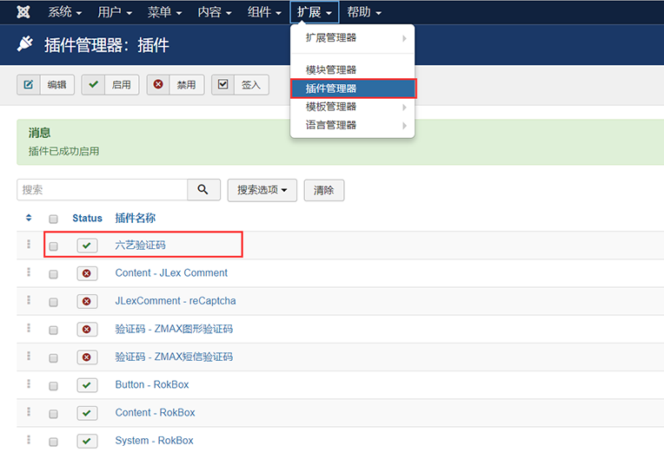Click the sort order arrows column icon
Image resolution: width=664 pixels, height=452 pixels.
click(x=29, y=218)
